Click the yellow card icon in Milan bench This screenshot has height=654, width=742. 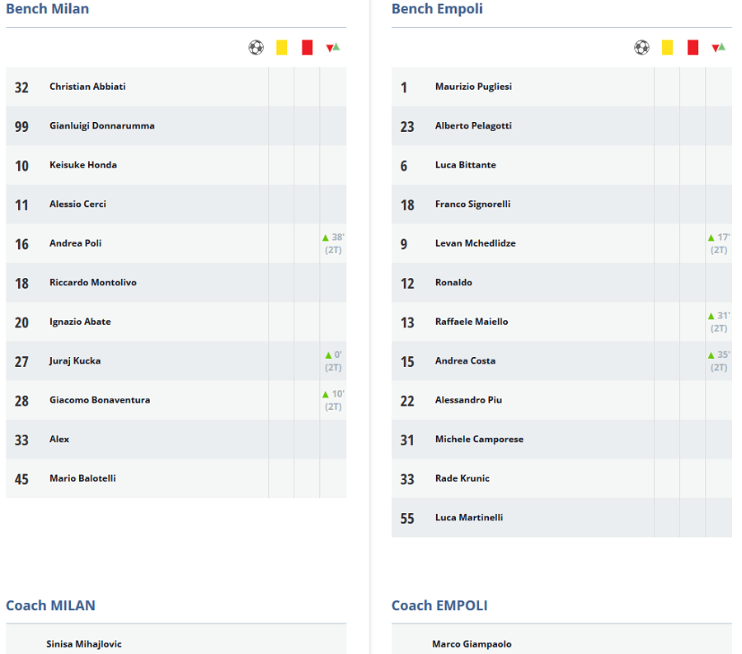282,47
